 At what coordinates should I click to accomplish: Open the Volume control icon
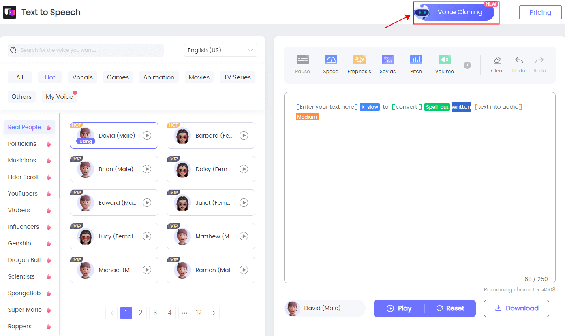point(444,64)
